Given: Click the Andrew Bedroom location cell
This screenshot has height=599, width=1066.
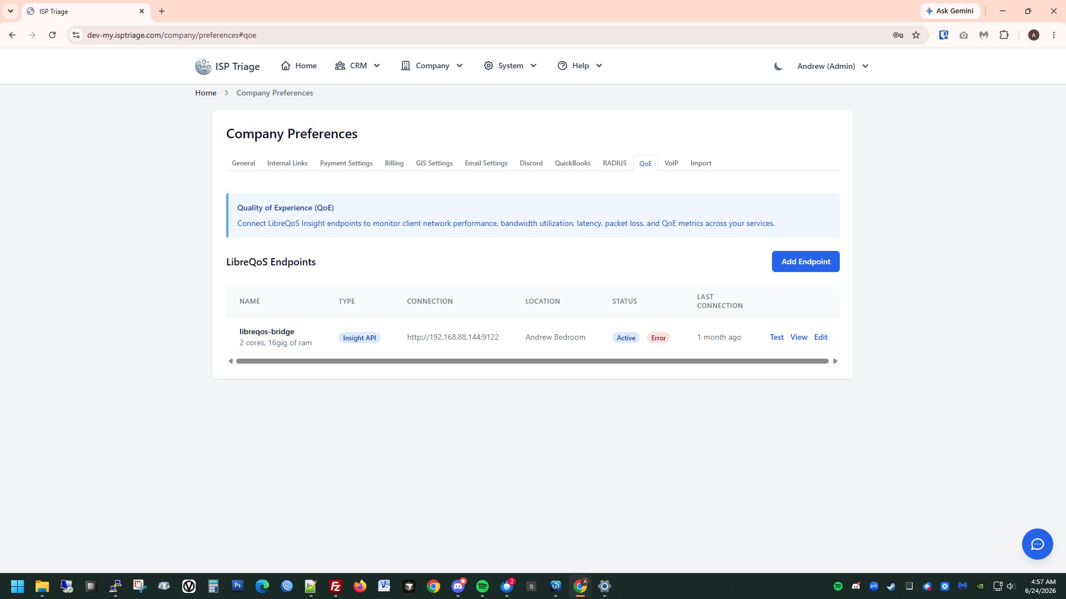Looking at the screenshot, I should 555,337.
